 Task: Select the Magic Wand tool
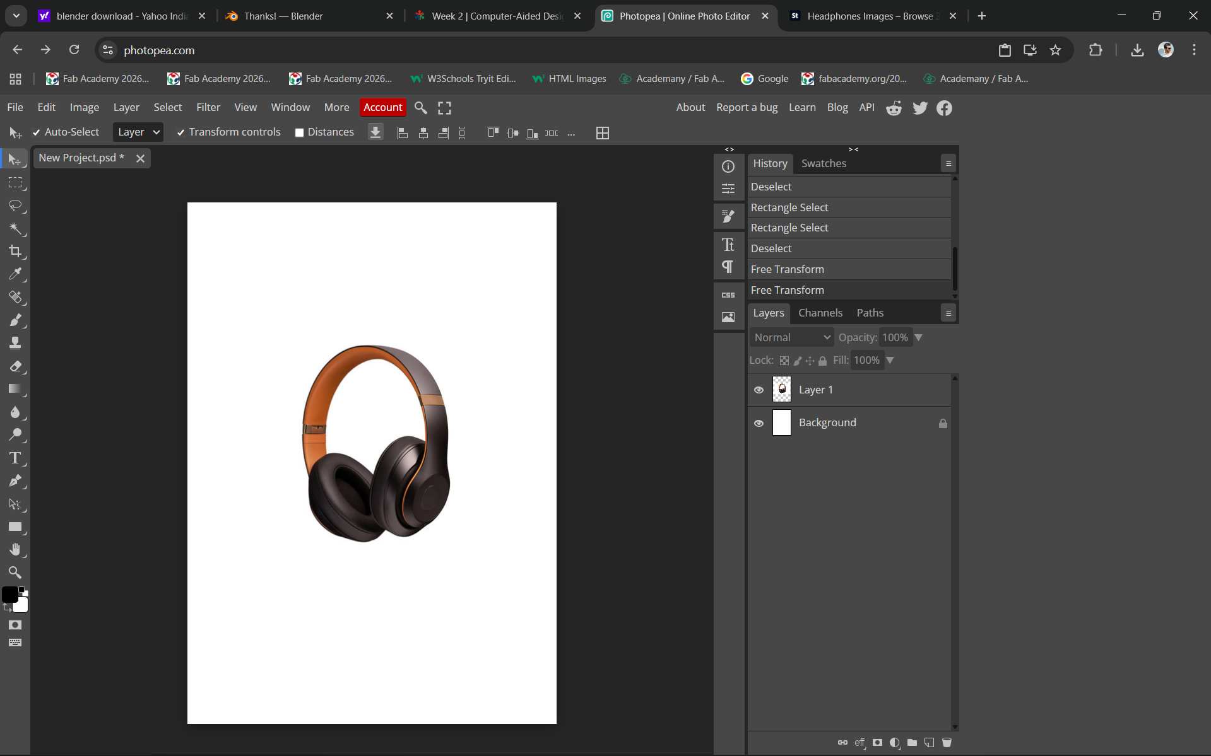[15, 228]
